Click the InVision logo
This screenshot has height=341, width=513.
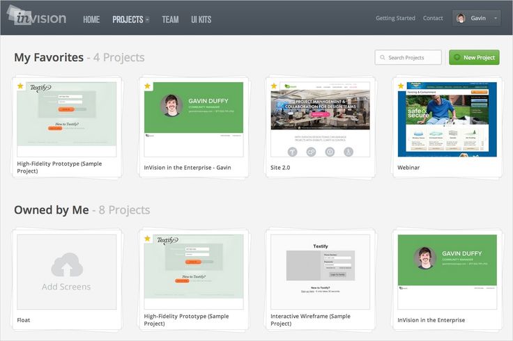point(37,17)
